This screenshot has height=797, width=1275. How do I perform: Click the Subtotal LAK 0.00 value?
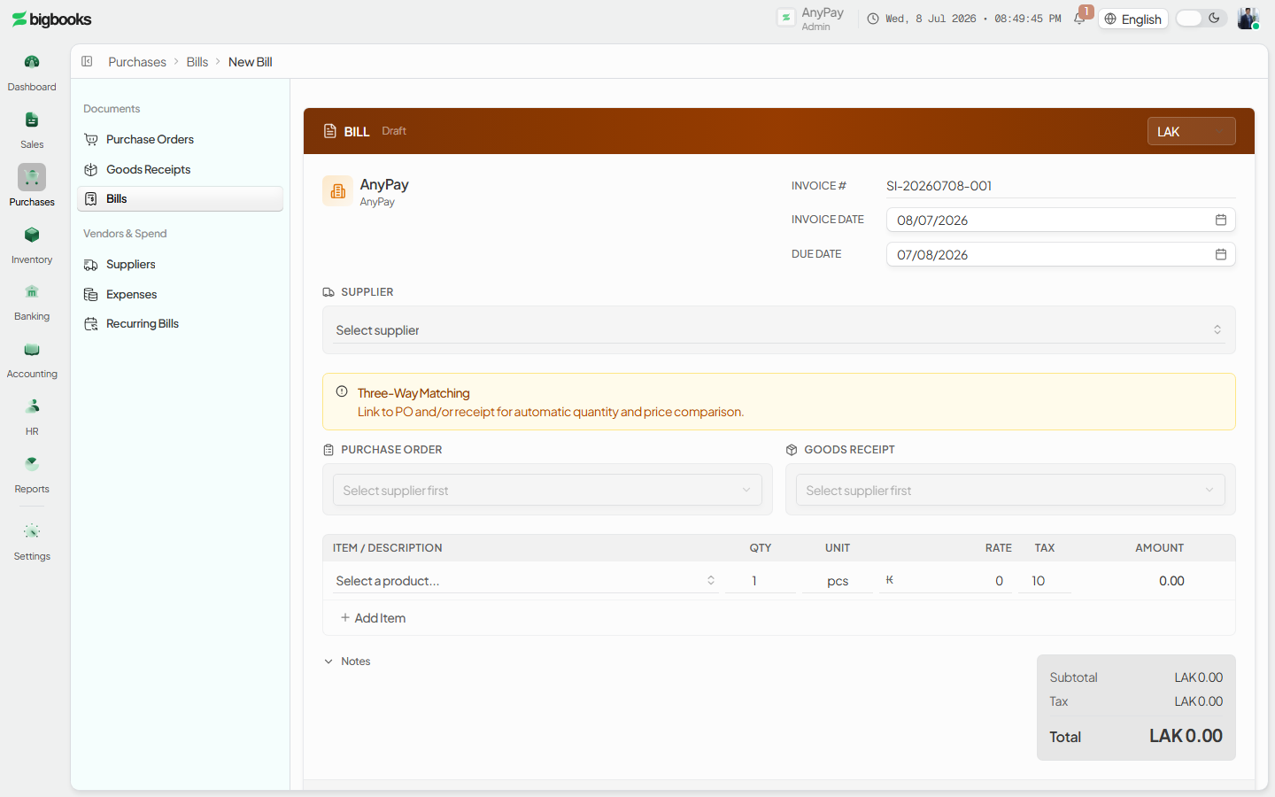pos(1199,677)
